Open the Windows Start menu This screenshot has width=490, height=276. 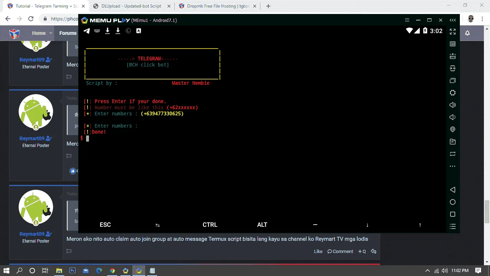(x=6, y=271)
